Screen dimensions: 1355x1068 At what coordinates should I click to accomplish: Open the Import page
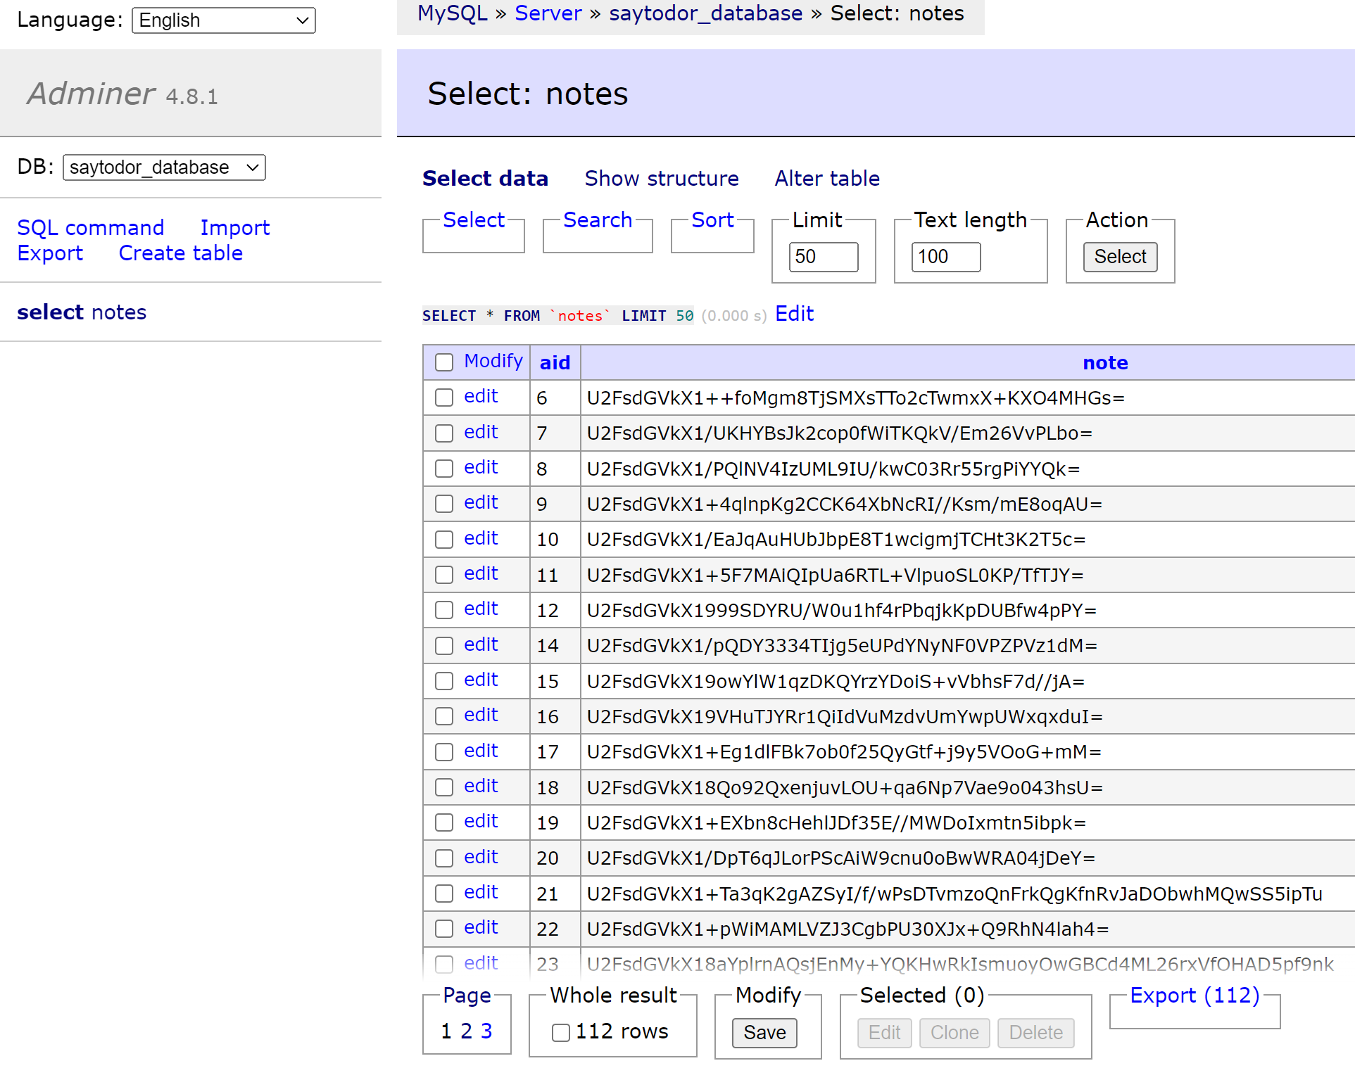click(x=235, y=227)
